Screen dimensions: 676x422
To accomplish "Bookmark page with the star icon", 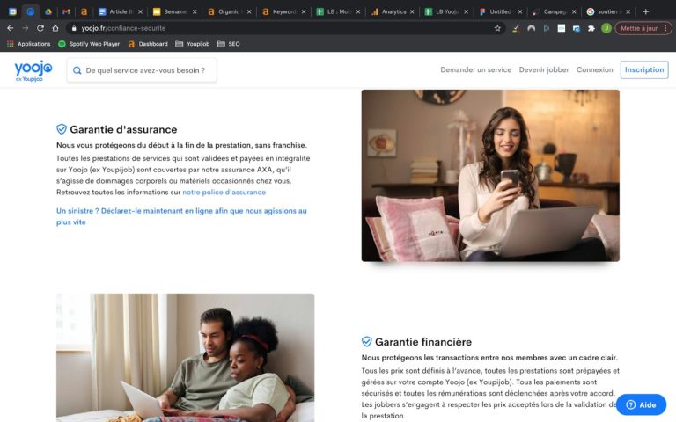I will click(x=497, y=28).
